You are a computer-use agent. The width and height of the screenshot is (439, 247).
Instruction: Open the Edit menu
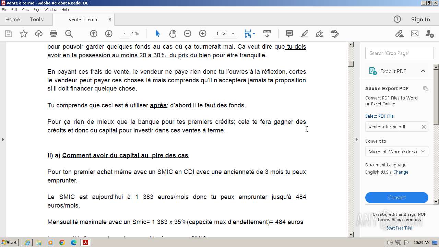click(x=14, y=10)
